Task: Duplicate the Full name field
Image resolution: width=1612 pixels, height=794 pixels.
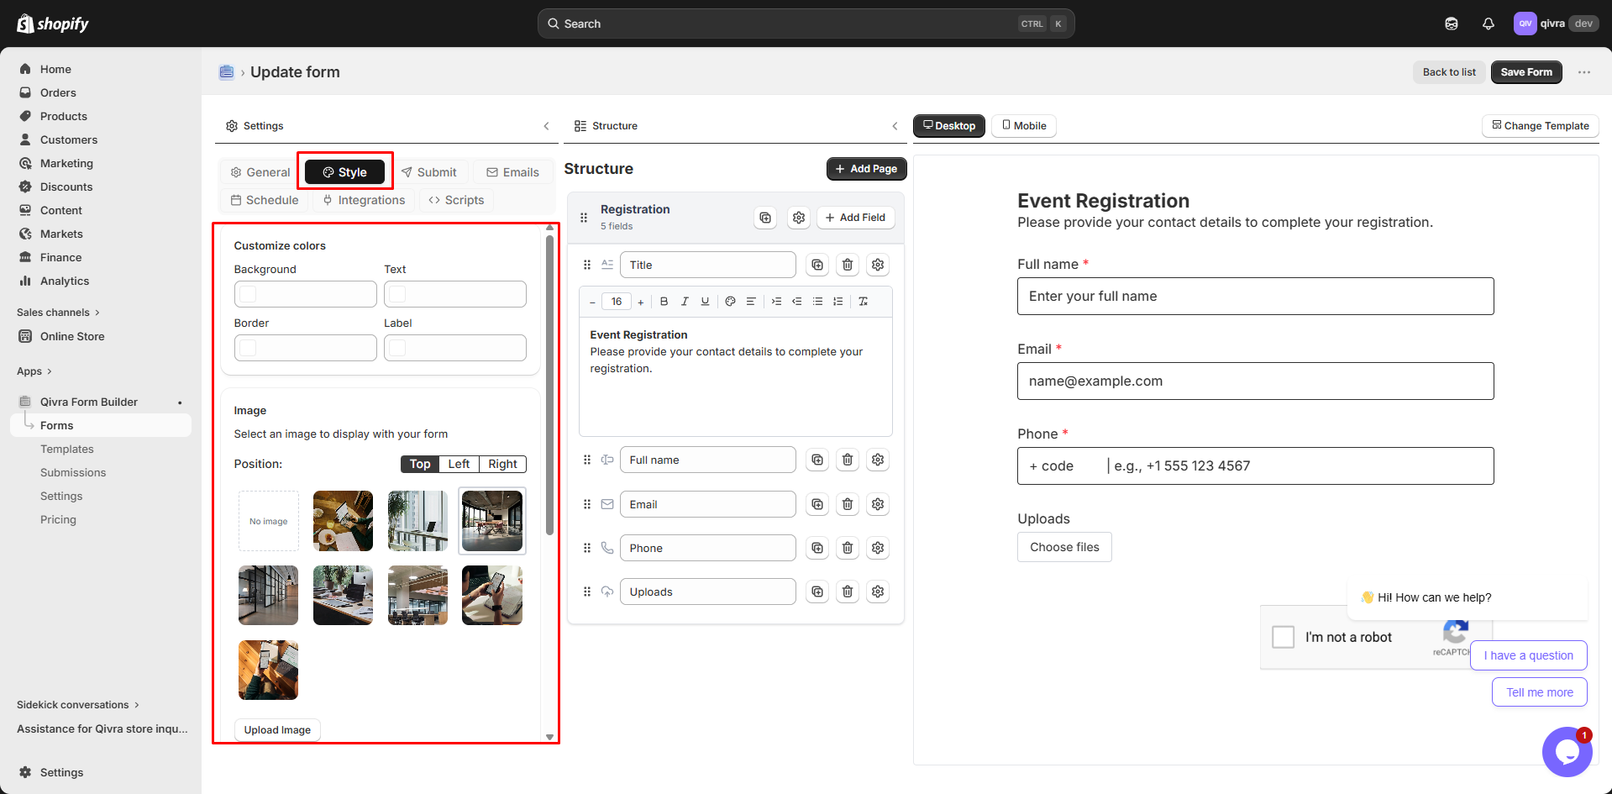Action: [x=817, y=460]
